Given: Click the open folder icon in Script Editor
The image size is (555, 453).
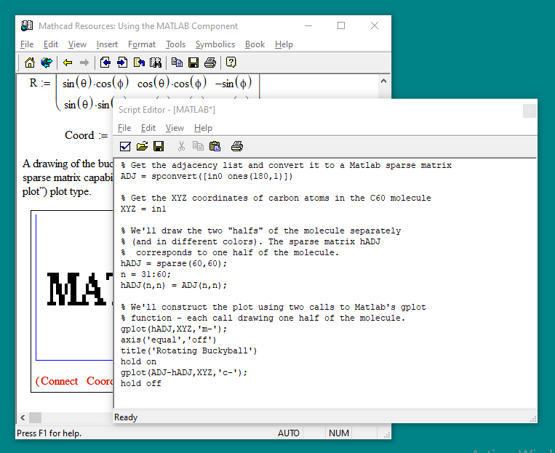Looking at the screenshot, I should 142,146.
